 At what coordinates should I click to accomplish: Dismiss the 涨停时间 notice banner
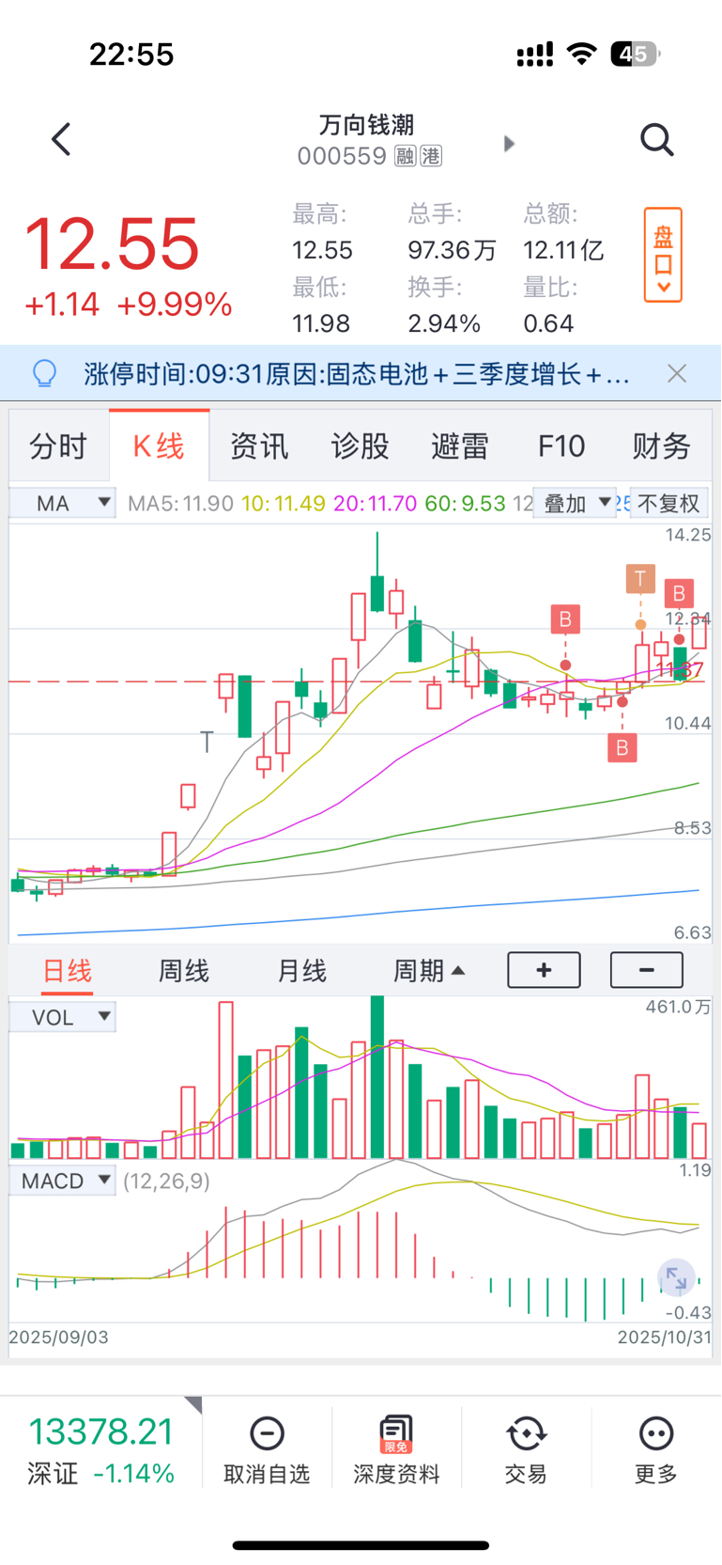pos(677,374)
